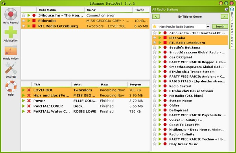Open Record Specific Artists side tab
Screen dimensions: 236x153
coord(232,28)
